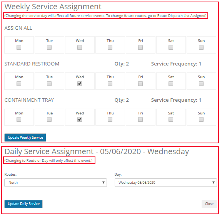Enable Thu for Containment Tray
Viewport: 222px width, 215px height.
coord(110,119)
